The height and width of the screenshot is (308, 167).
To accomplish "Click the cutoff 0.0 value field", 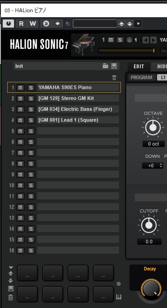I will point(149,242).
